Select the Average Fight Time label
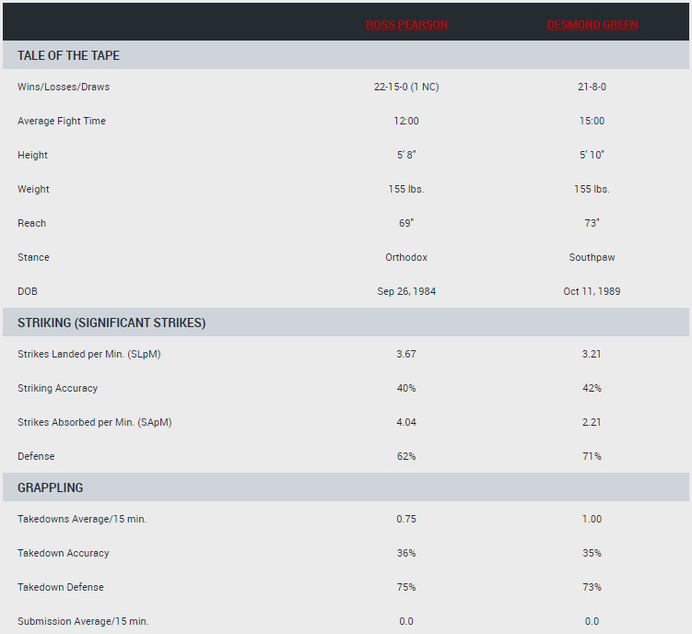This screenshot has width=692, height=634. [62, 121]
